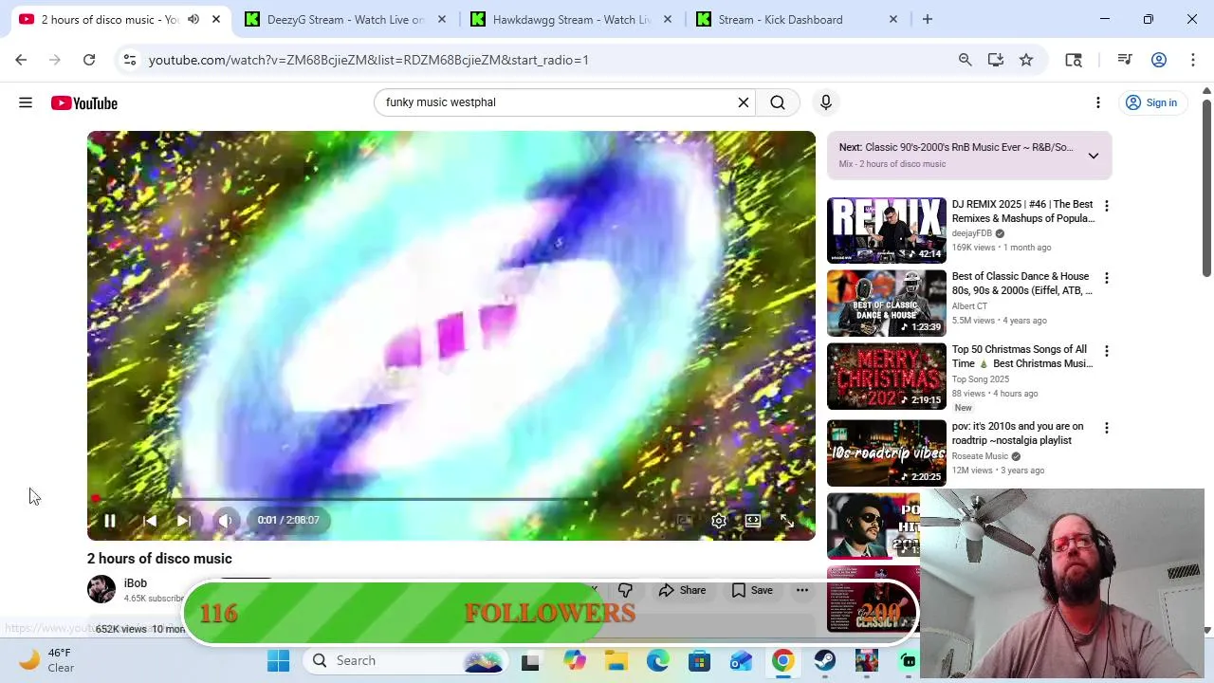Open the player settings gear
Image resolution: width=1214 pixels, height=683 pixels.
coord(719,521)
